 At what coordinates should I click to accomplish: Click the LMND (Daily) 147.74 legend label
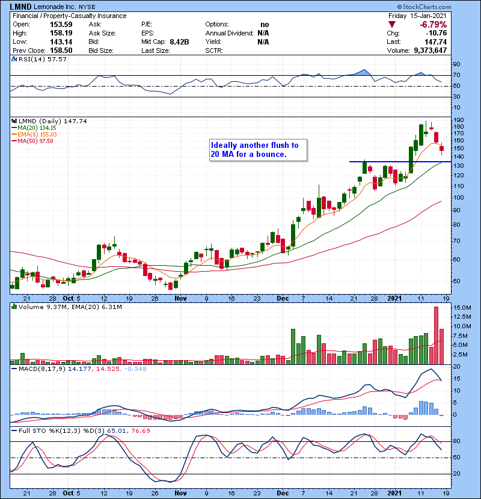pyautogui.click(x=52, y=121)
